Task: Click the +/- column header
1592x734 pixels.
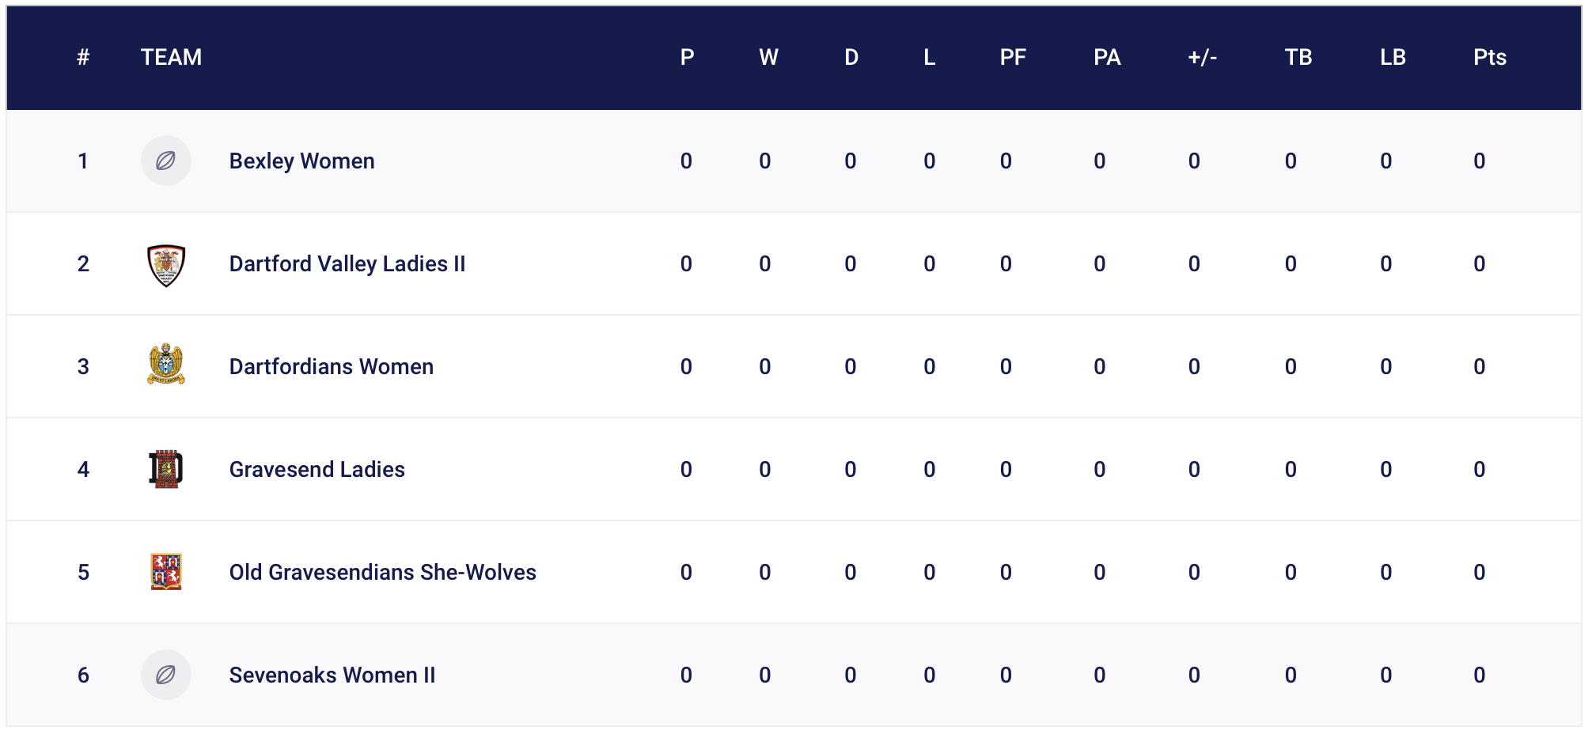Action: [1202, 57]
